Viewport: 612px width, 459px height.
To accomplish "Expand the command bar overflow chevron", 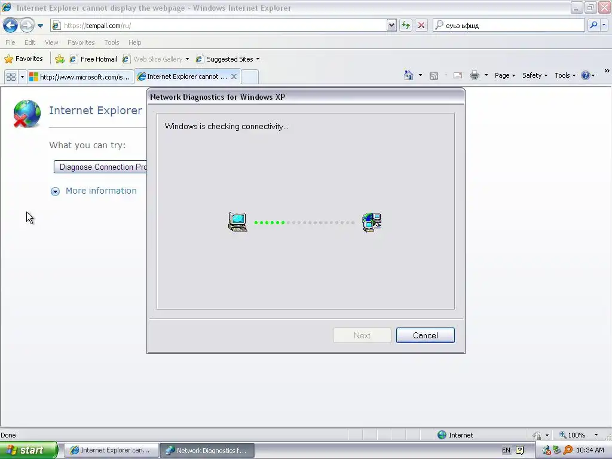I will (607, 71).
